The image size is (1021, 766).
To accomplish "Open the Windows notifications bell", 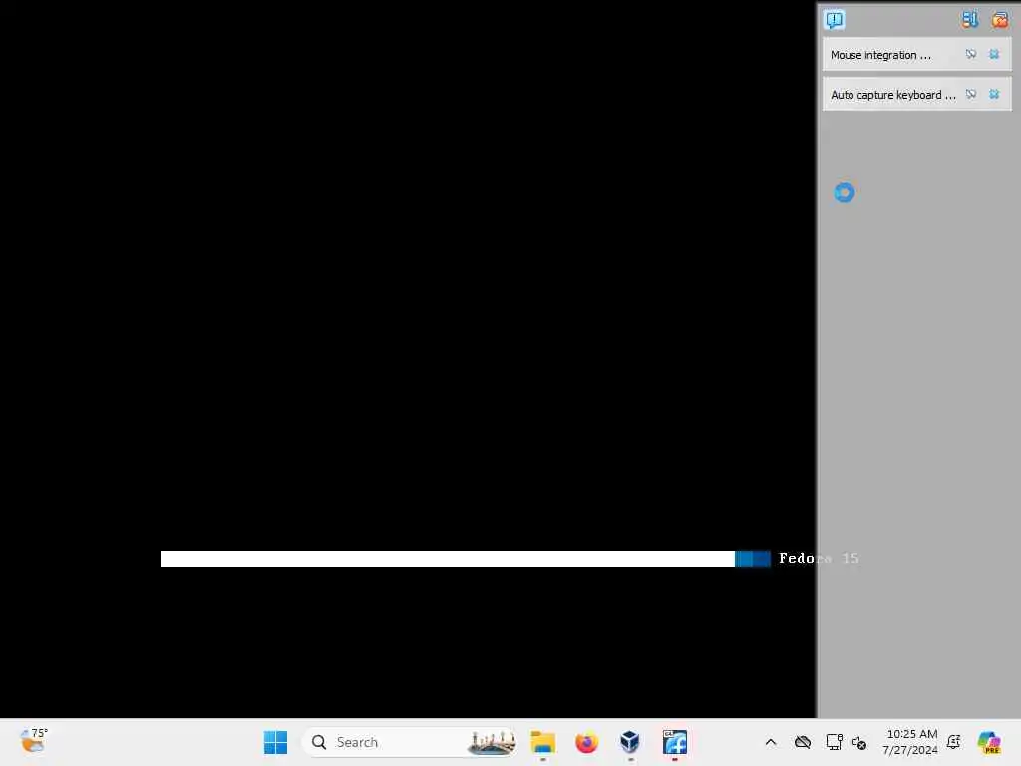I will 954,742.
